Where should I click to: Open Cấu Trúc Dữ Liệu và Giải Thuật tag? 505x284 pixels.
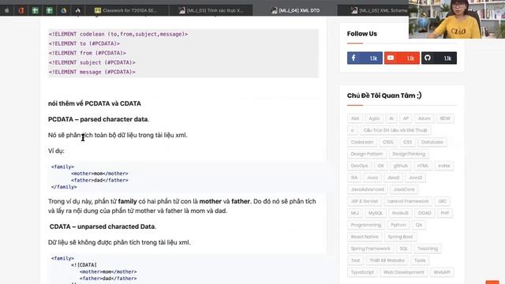(x=395, y=130)
